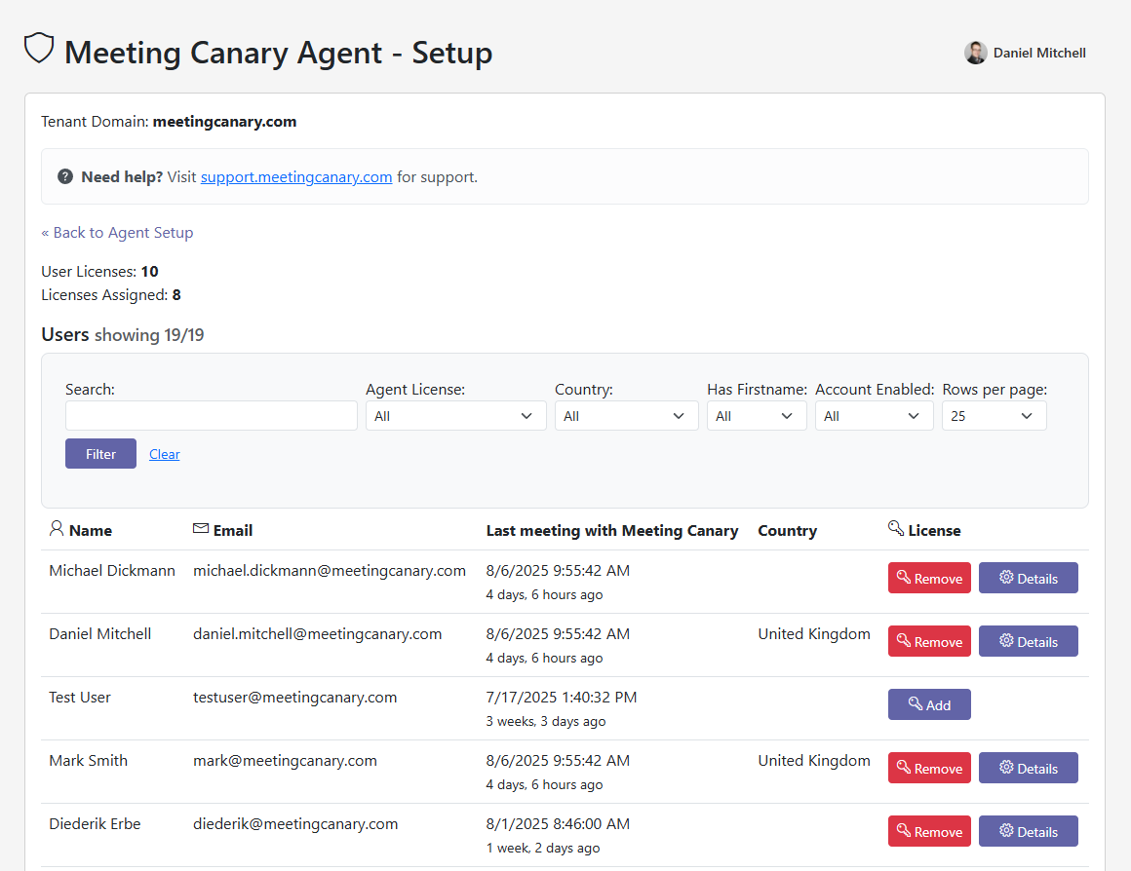Open Daniel Mitchell's profile avatar

point(975,53)
